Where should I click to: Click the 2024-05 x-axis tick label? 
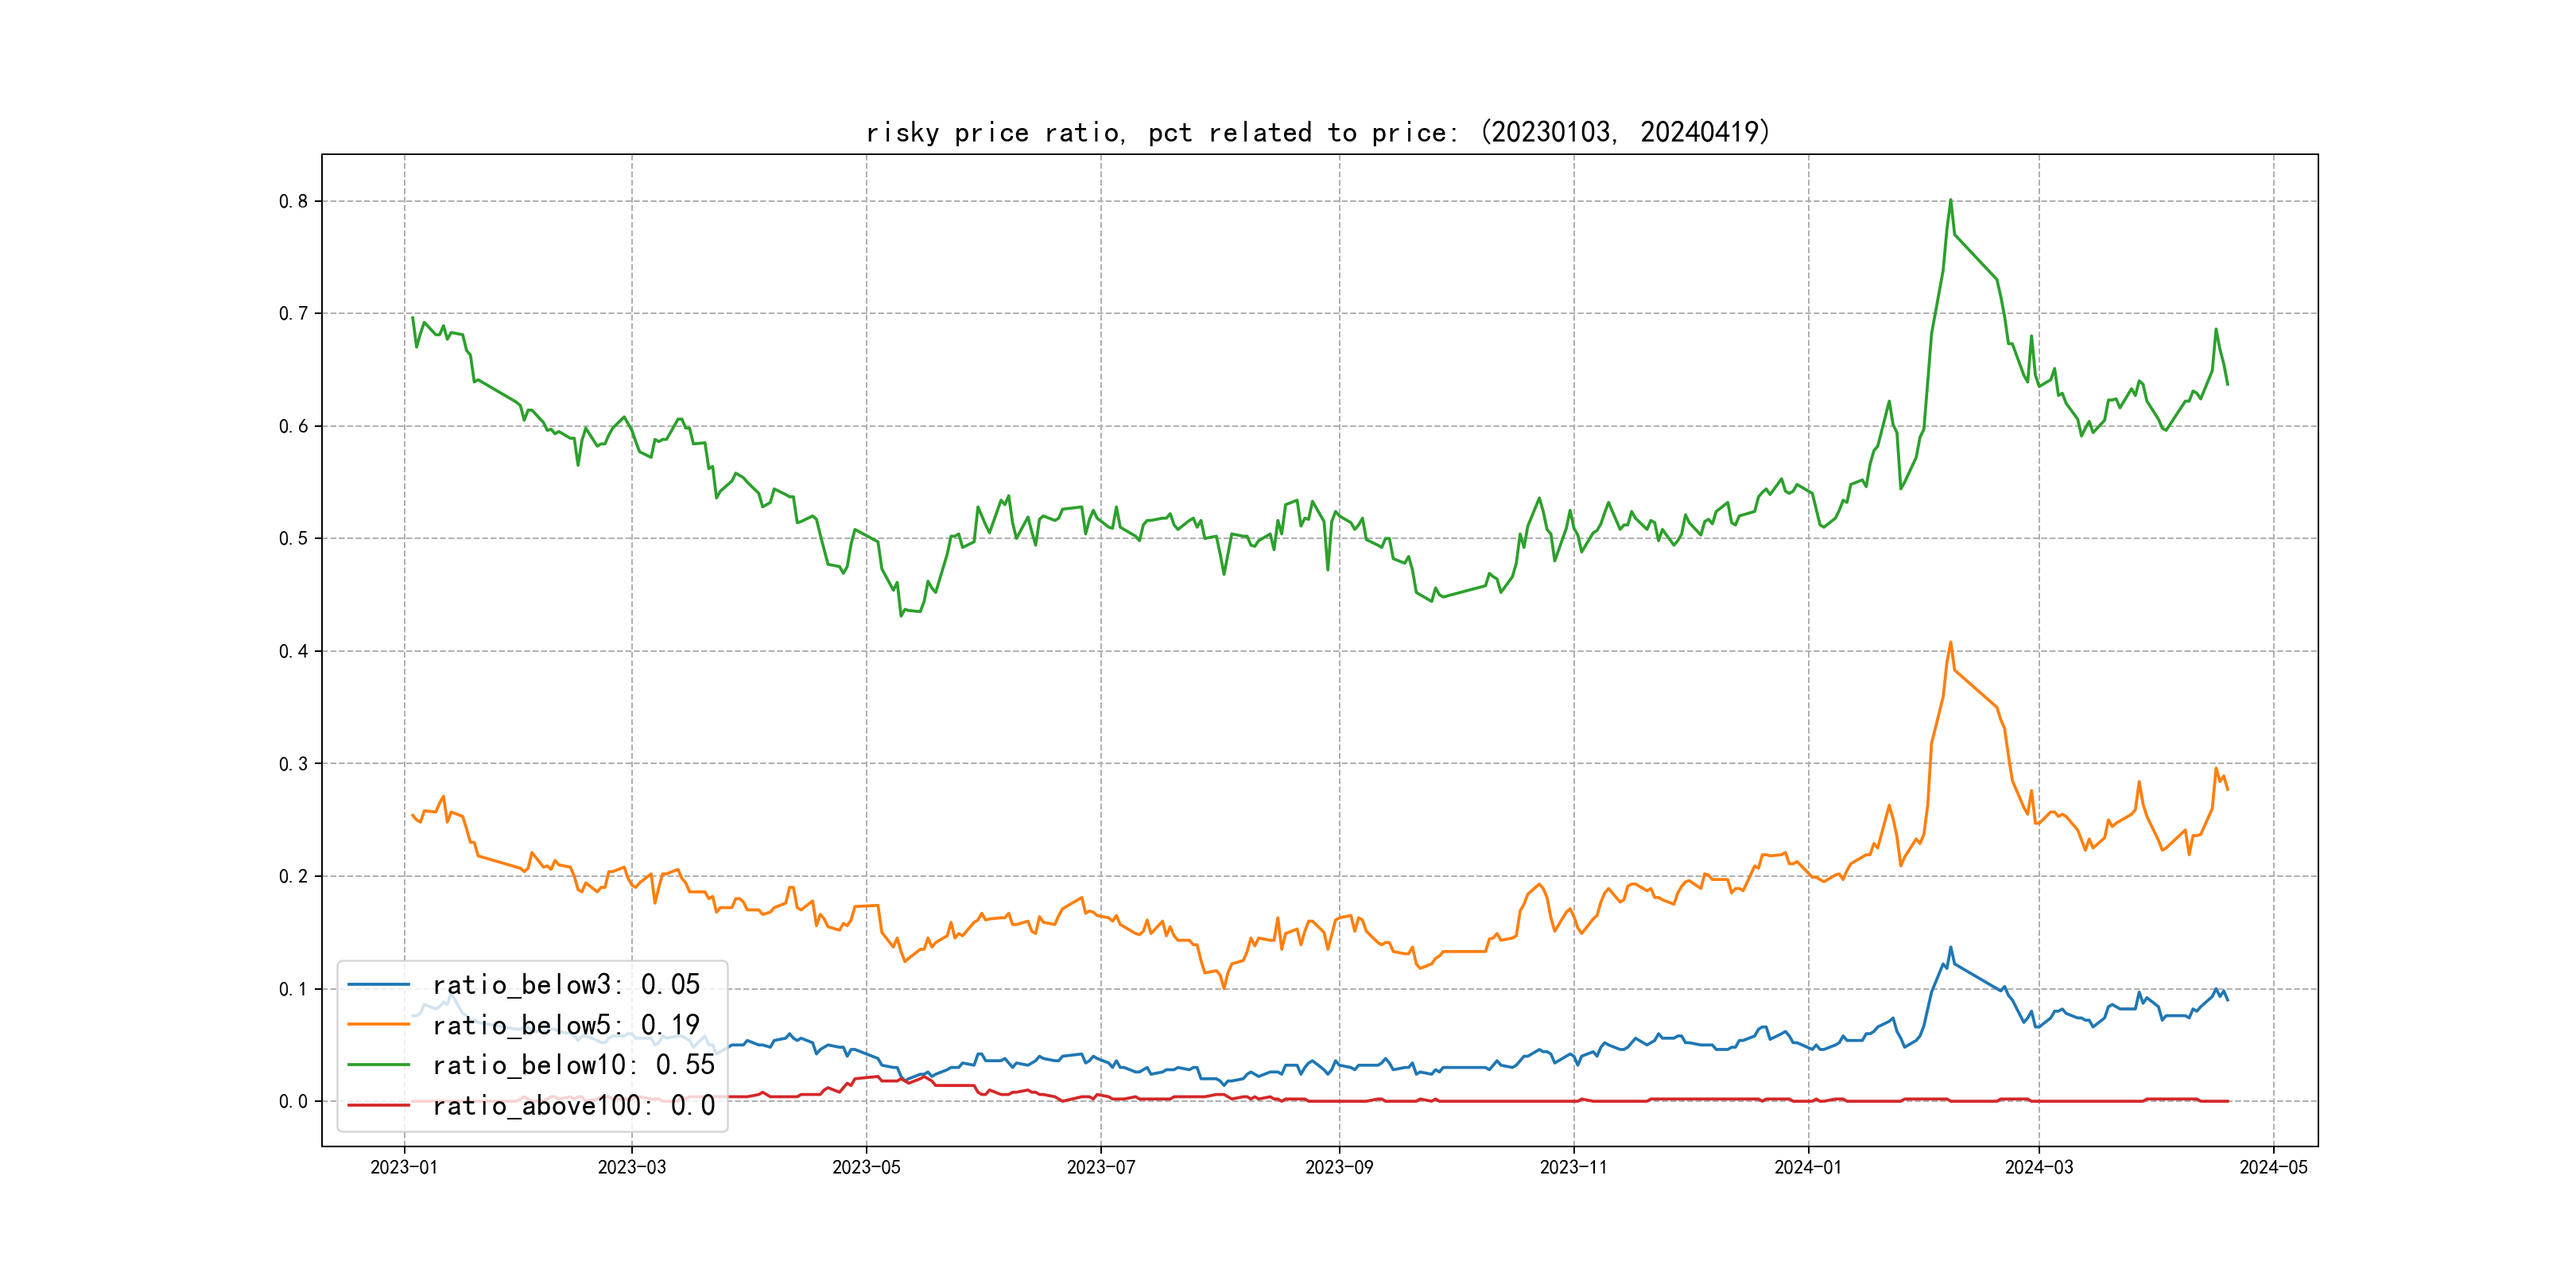2273,1167
